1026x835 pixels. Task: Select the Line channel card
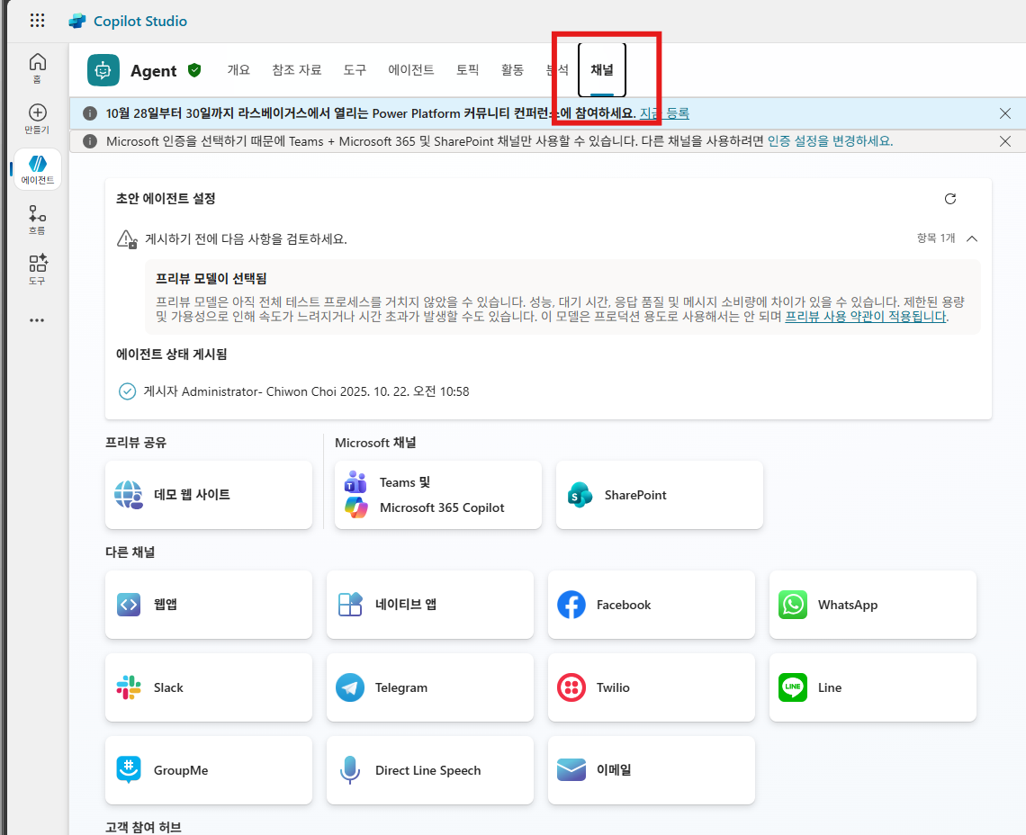[873, 687]
